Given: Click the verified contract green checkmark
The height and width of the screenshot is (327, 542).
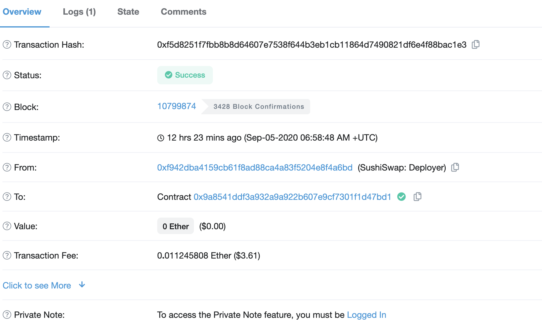Looking at the screenshot, I should coord(402,197).
